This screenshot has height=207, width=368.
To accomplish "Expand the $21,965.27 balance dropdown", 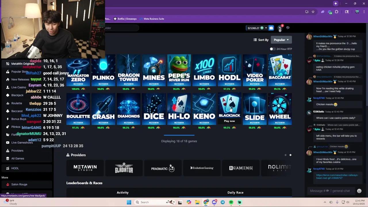I will click(257, 28).
